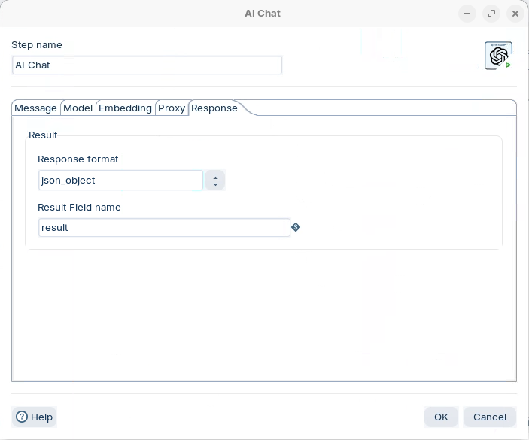529x440 pixels.
Task: Switch to the Message tab
Action: click(35, 108)
